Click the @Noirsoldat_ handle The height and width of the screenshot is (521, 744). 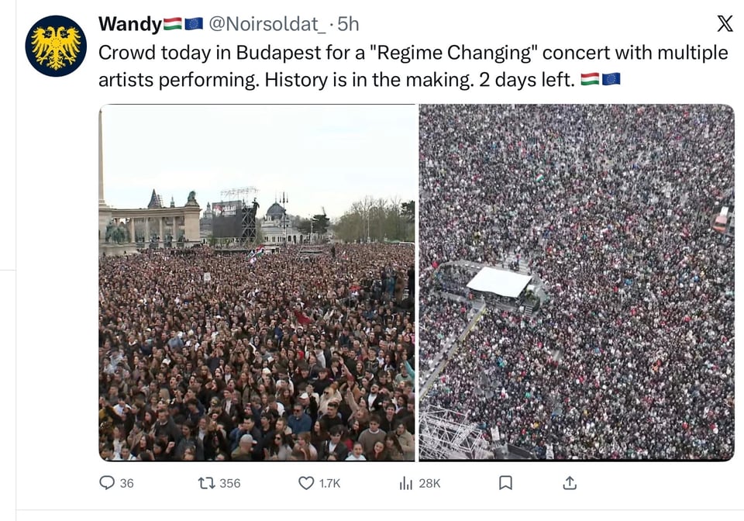[x=266, y=24]
